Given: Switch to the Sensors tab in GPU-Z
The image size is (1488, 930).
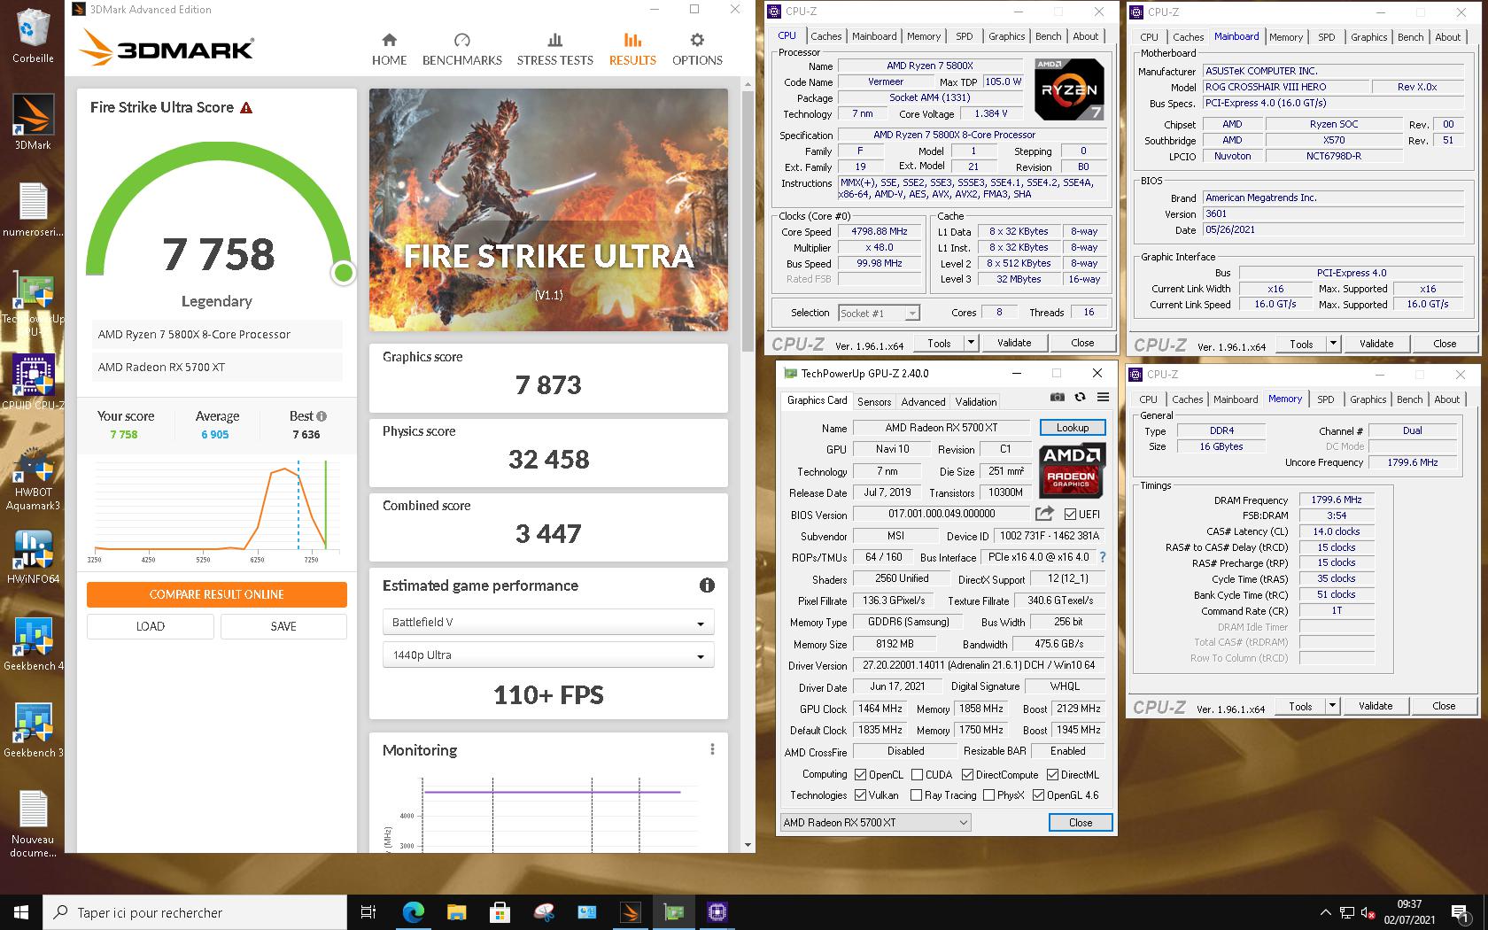Looking at the screenshot, I should point(874,401).
